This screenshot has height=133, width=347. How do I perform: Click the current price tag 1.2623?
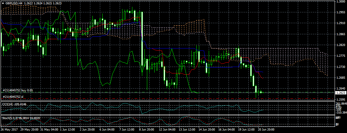point(341,93)
